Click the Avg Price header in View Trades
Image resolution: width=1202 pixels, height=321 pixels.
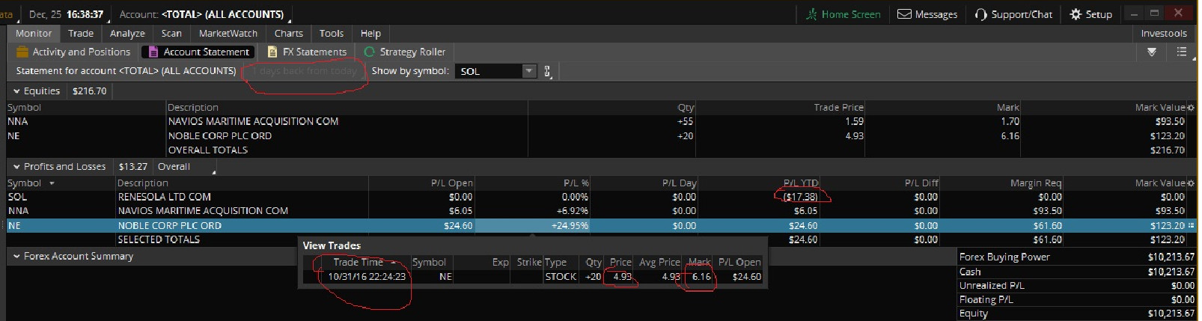click(659, 262)
